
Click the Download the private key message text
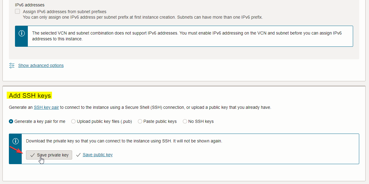(x=124, y=141)
